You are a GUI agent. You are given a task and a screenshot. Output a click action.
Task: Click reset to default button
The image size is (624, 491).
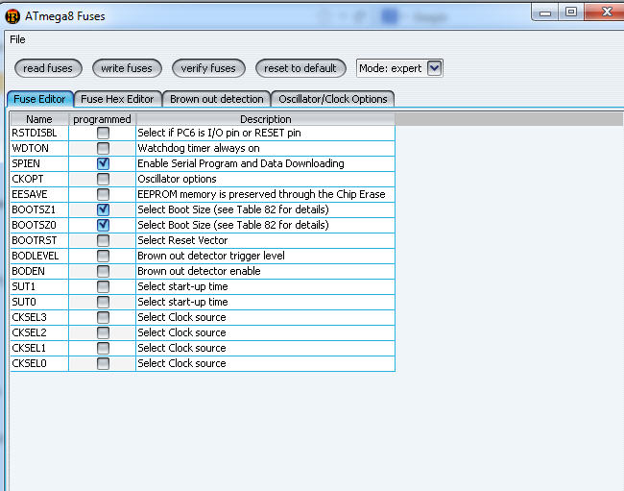point(300,68)
